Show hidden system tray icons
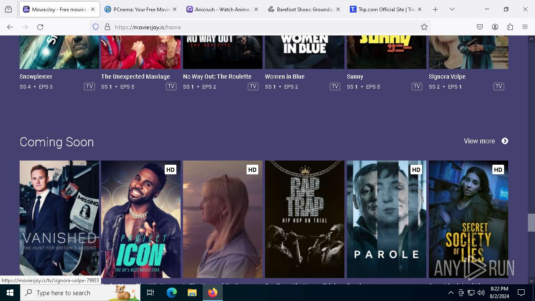 coord(451,293)
